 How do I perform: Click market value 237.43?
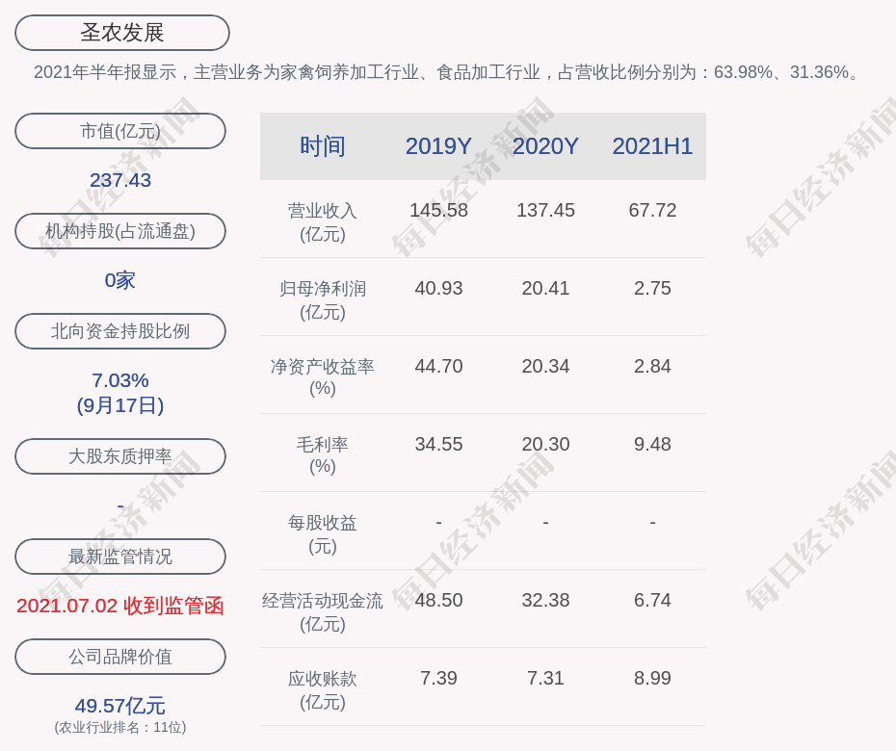click(120, 180)
